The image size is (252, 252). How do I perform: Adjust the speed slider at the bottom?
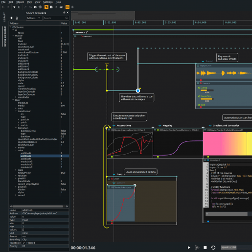[x=236, y=248]
